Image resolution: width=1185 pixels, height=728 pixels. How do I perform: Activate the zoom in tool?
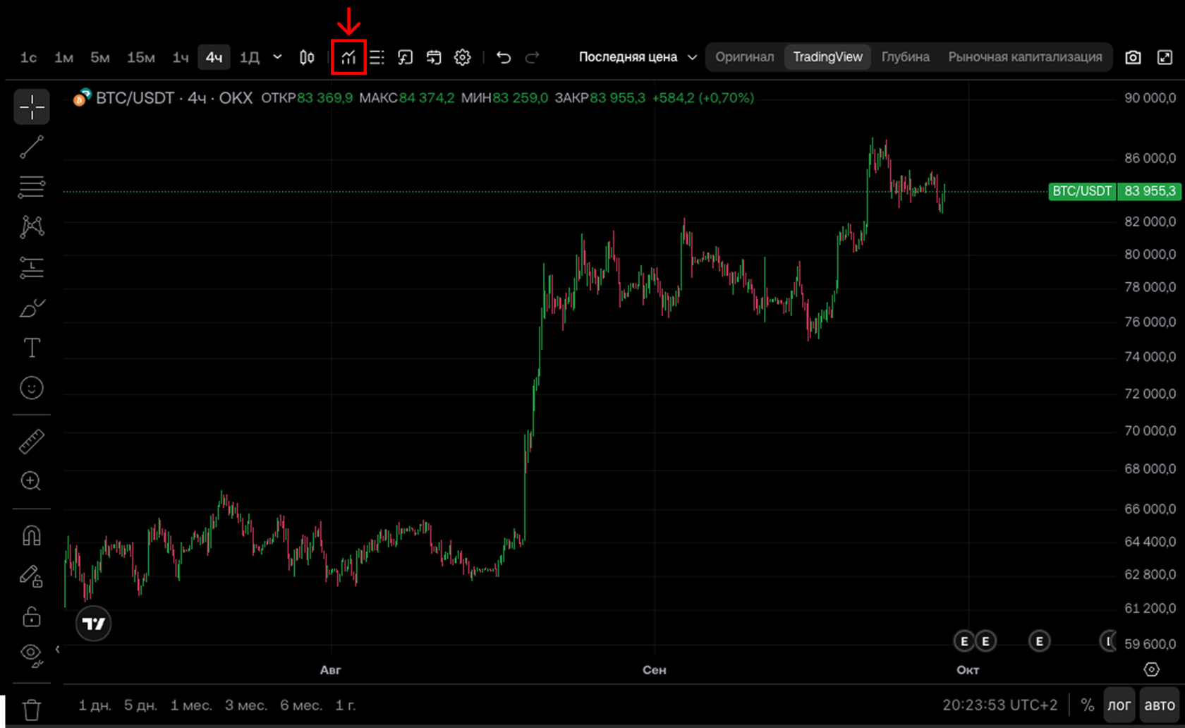tap(31, 481)
